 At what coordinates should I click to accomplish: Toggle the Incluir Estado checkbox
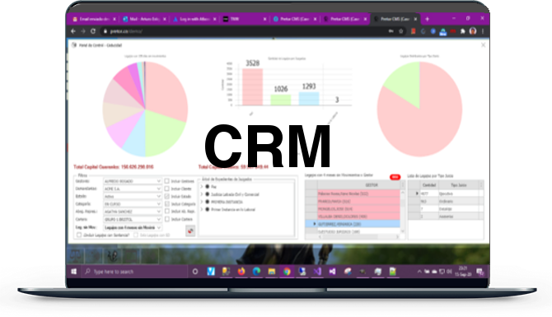tap(167, 196)
